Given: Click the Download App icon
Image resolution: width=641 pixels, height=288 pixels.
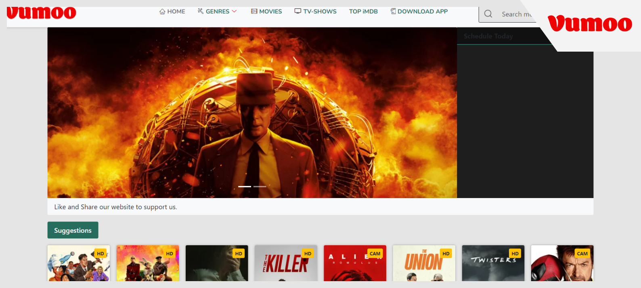Looking at the screenshot, I should [393, 11].
